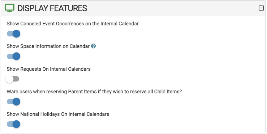Screen dimensions: 267x134
Task: Click the green monitor icon beside Display Features
Action: [10, 8]
